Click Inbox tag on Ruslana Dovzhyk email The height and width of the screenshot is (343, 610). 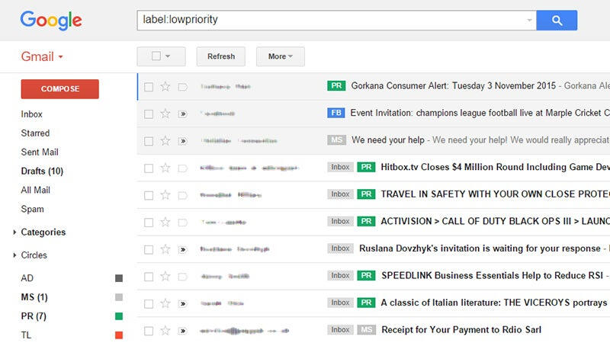tap(340, 248)
